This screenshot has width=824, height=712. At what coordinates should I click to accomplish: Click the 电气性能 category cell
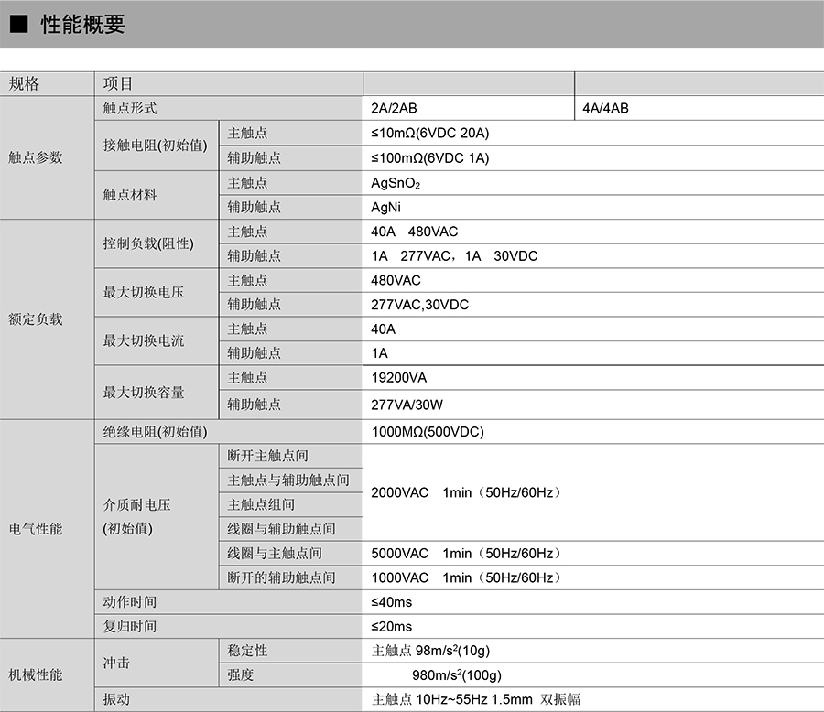[x=36, y=529]
